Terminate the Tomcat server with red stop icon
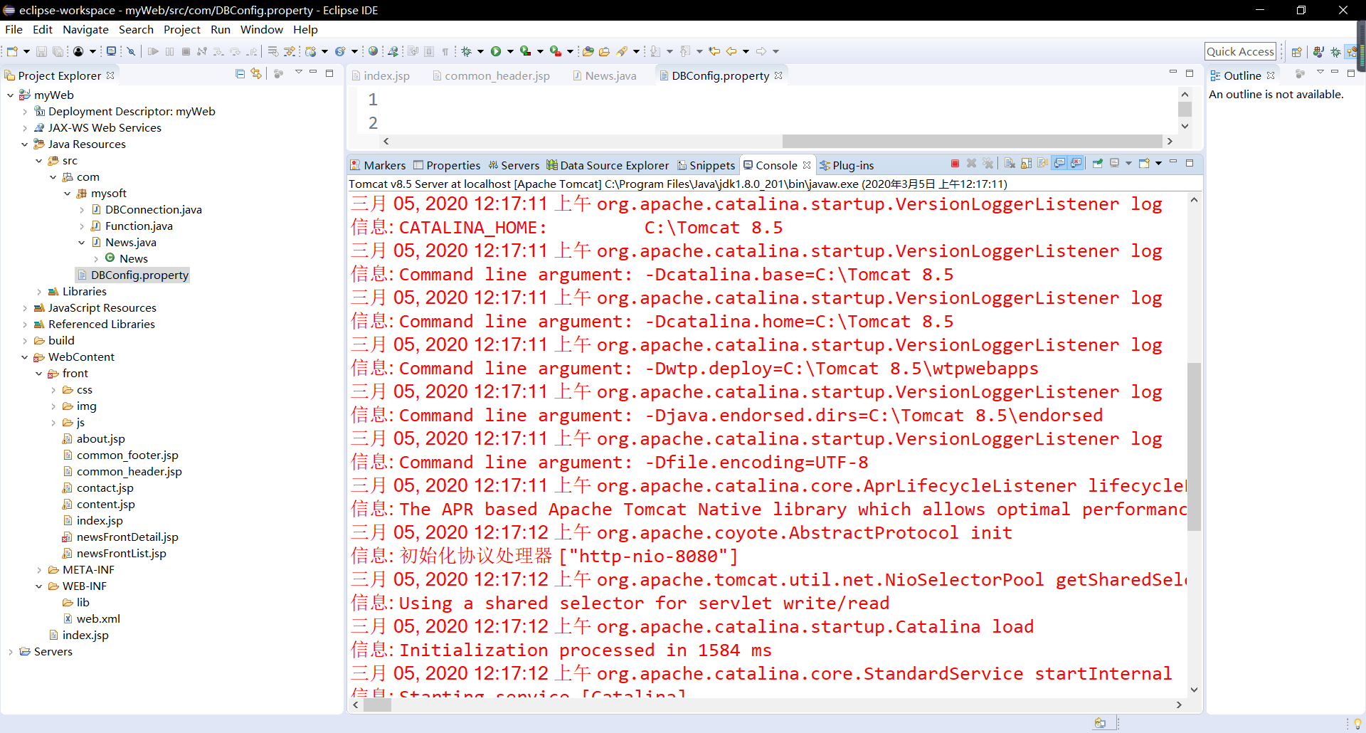 pyautogui.click(x=955, y=164)
